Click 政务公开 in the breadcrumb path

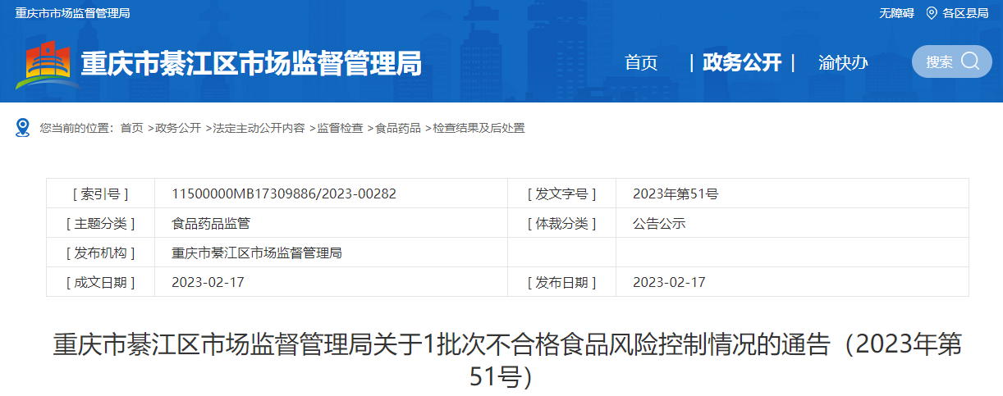[x=178, y=128]
